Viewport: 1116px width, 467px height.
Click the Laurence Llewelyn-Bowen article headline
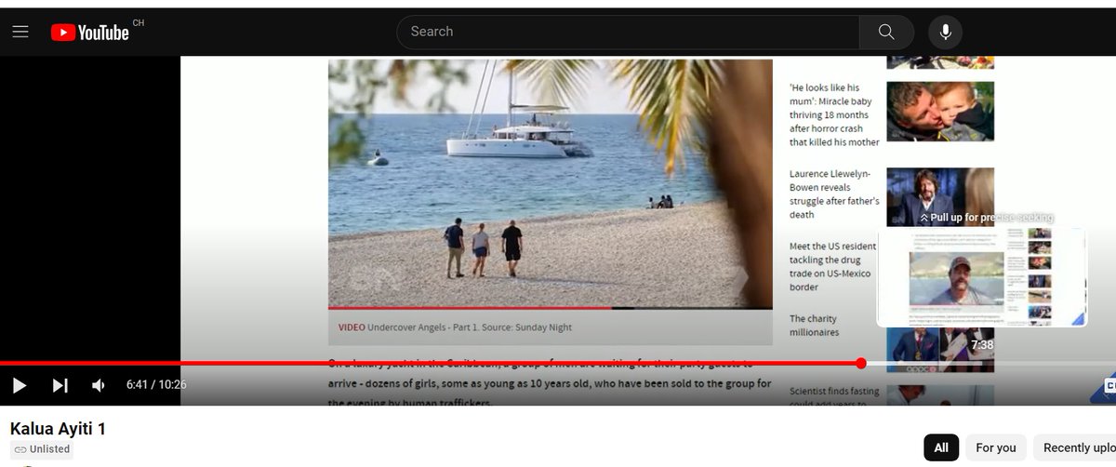point(834,194)
